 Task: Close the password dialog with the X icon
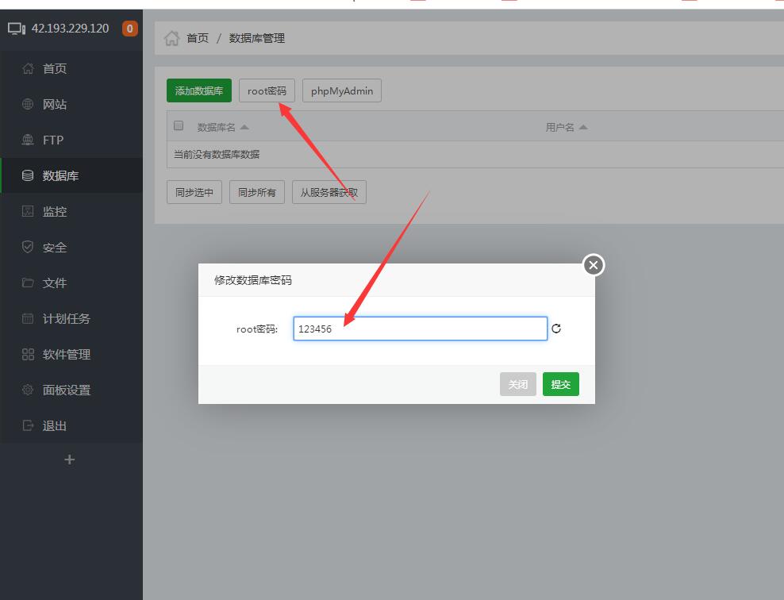click(594, 265)
